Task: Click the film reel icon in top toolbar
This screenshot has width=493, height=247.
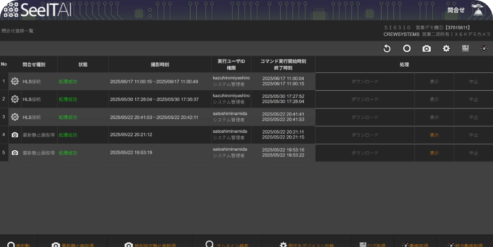Action: (x=484, y=49)
